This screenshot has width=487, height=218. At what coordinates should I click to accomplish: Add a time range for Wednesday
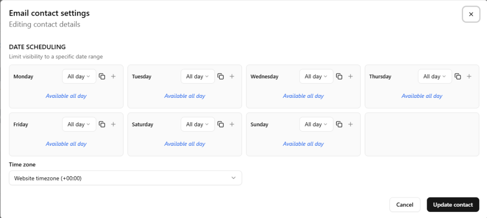(351, 76)
